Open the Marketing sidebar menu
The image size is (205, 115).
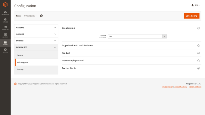(x=5, y=28)
